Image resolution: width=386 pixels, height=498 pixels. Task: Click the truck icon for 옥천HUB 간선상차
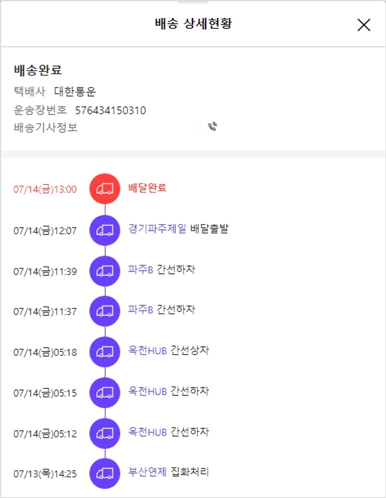(x=105, y=352)
